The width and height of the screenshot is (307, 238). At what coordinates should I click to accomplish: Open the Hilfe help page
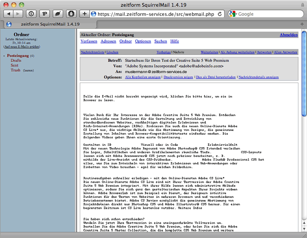(x=174, y=41)
